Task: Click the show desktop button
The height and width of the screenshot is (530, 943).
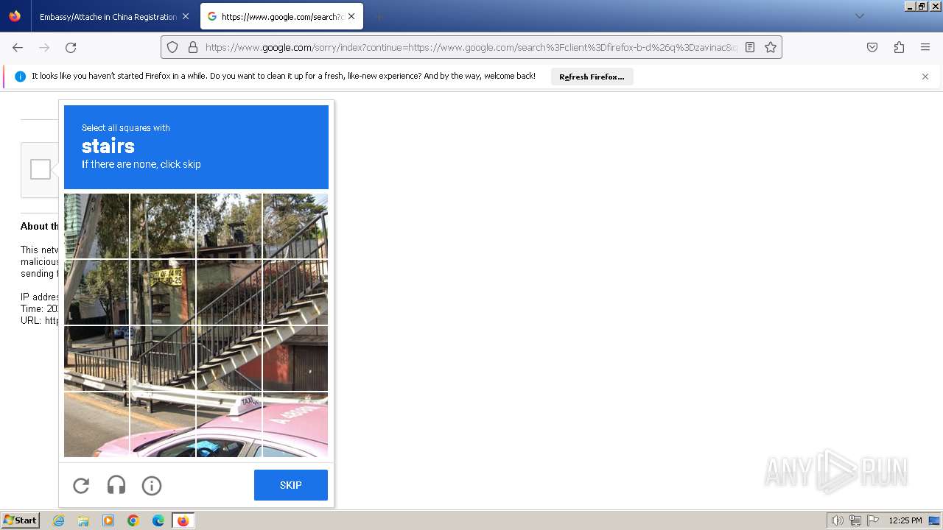Action: point(936,520)
